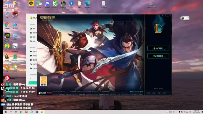This screenshot has height=114, width=203.
Task: Click the Windows Start button
Action: (x=6, y=112)
